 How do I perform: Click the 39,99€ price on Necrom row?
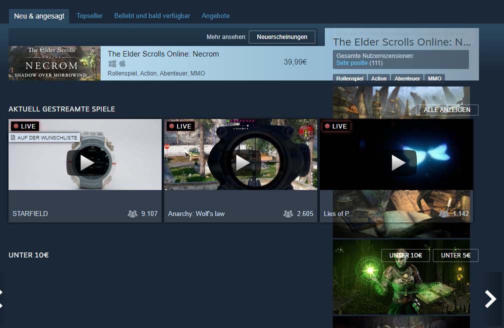click(295, 62)
